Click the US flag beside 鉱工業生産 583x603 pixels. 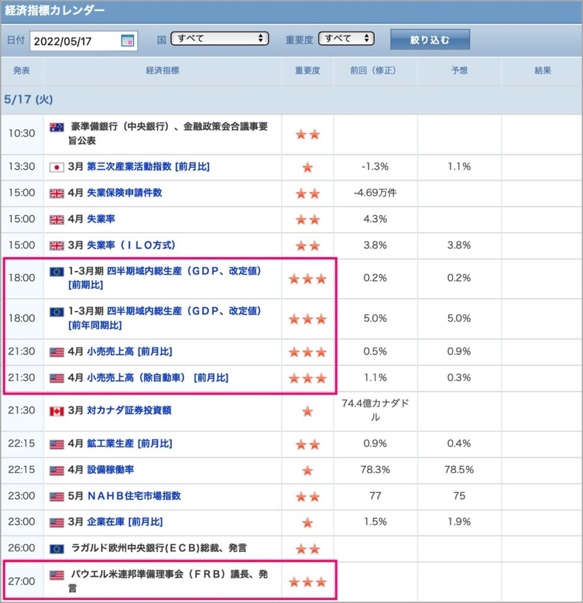(57, 445)
